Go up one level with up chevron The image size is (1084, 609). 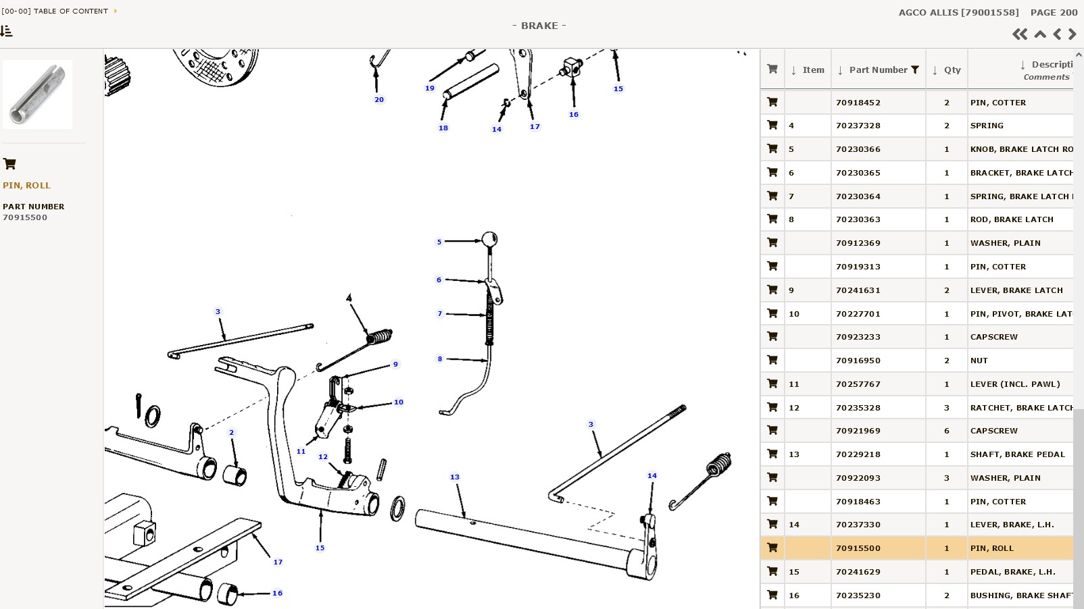(1040, 34)
